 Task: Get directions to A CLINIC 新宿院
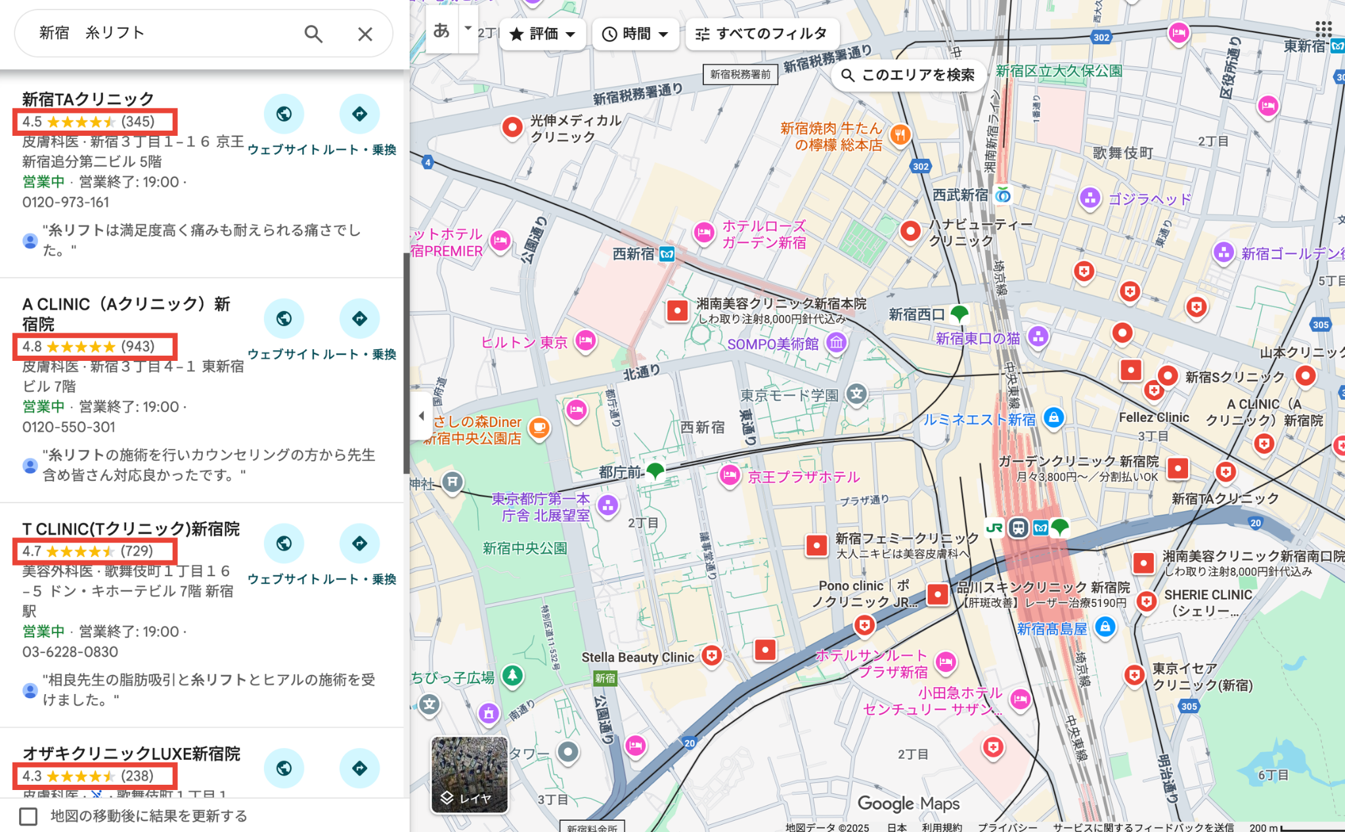[359, 319]
